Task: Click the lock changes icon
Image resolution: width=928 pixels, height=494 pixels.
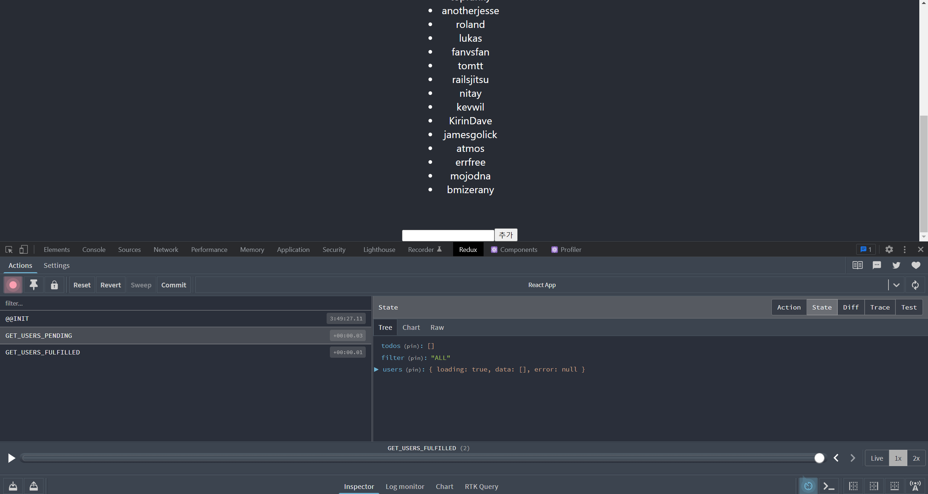Action: [x=54, y=285]
